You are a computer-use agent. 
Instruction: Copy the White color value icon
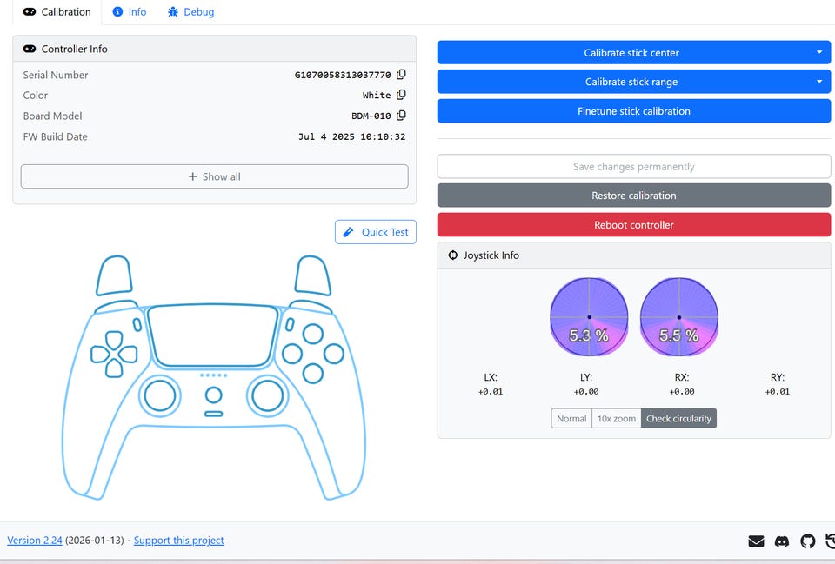[x=401, y=95]
